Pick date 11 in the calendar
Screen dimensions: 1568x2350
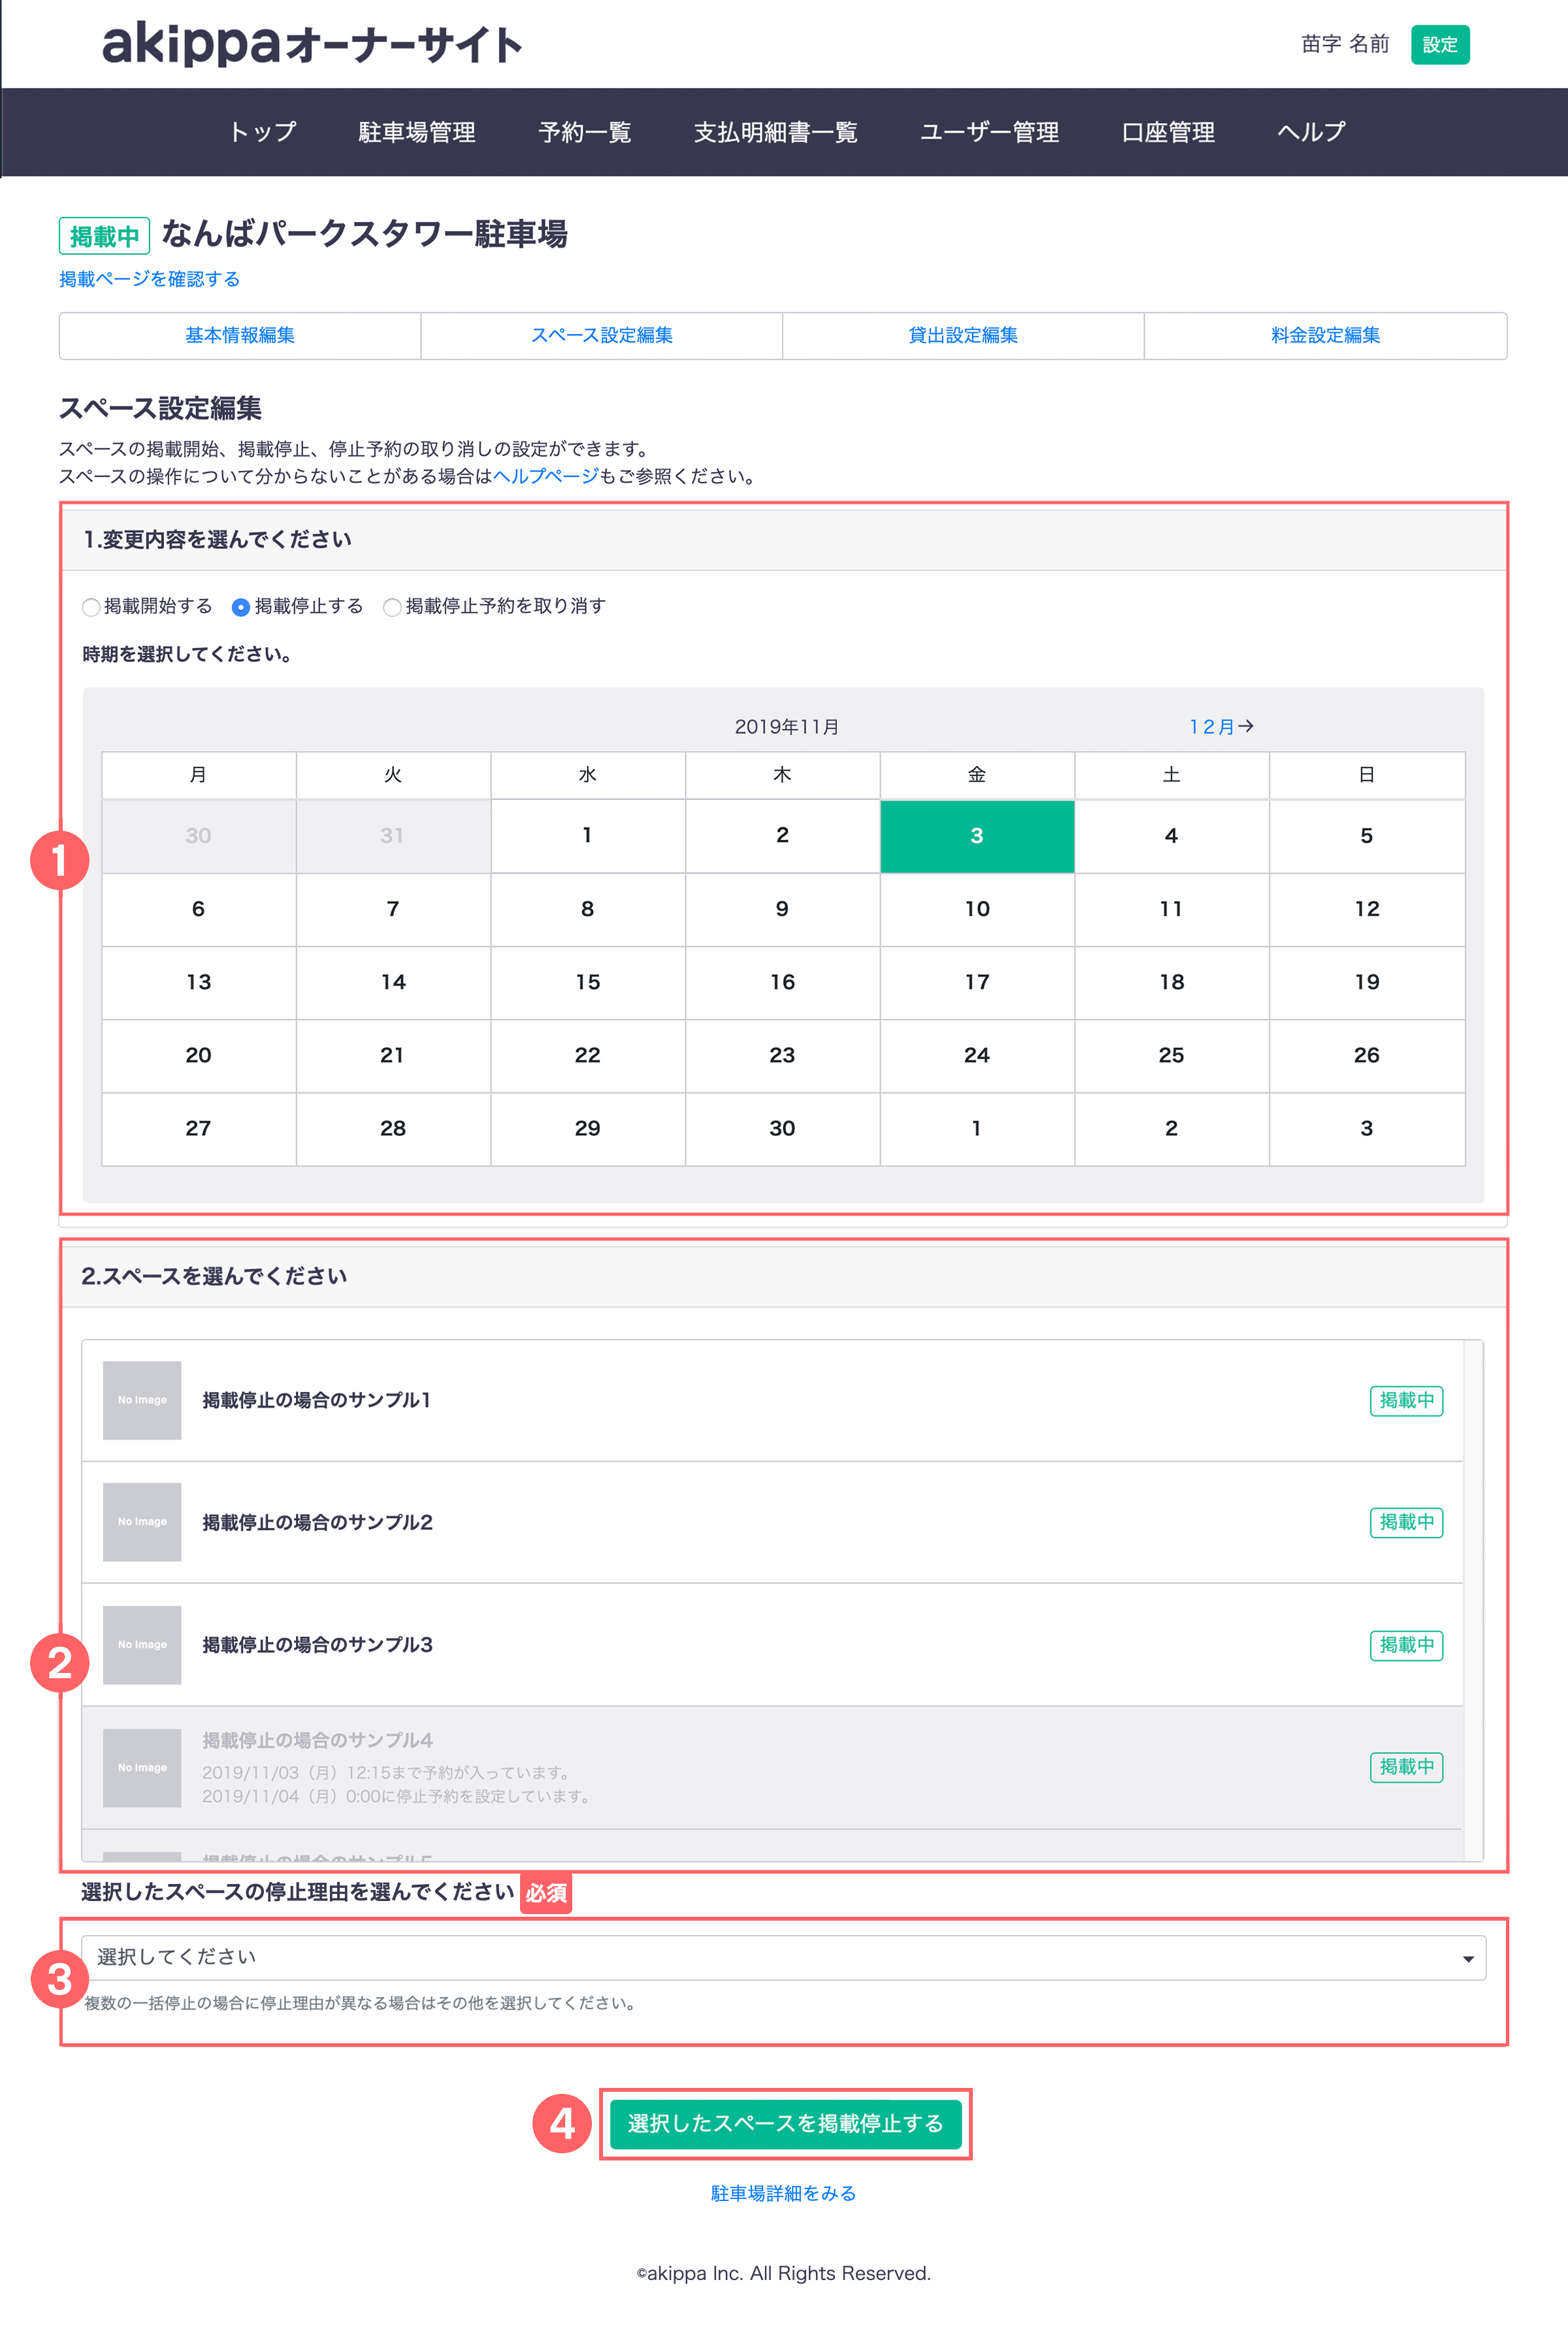pos(1172,909)
